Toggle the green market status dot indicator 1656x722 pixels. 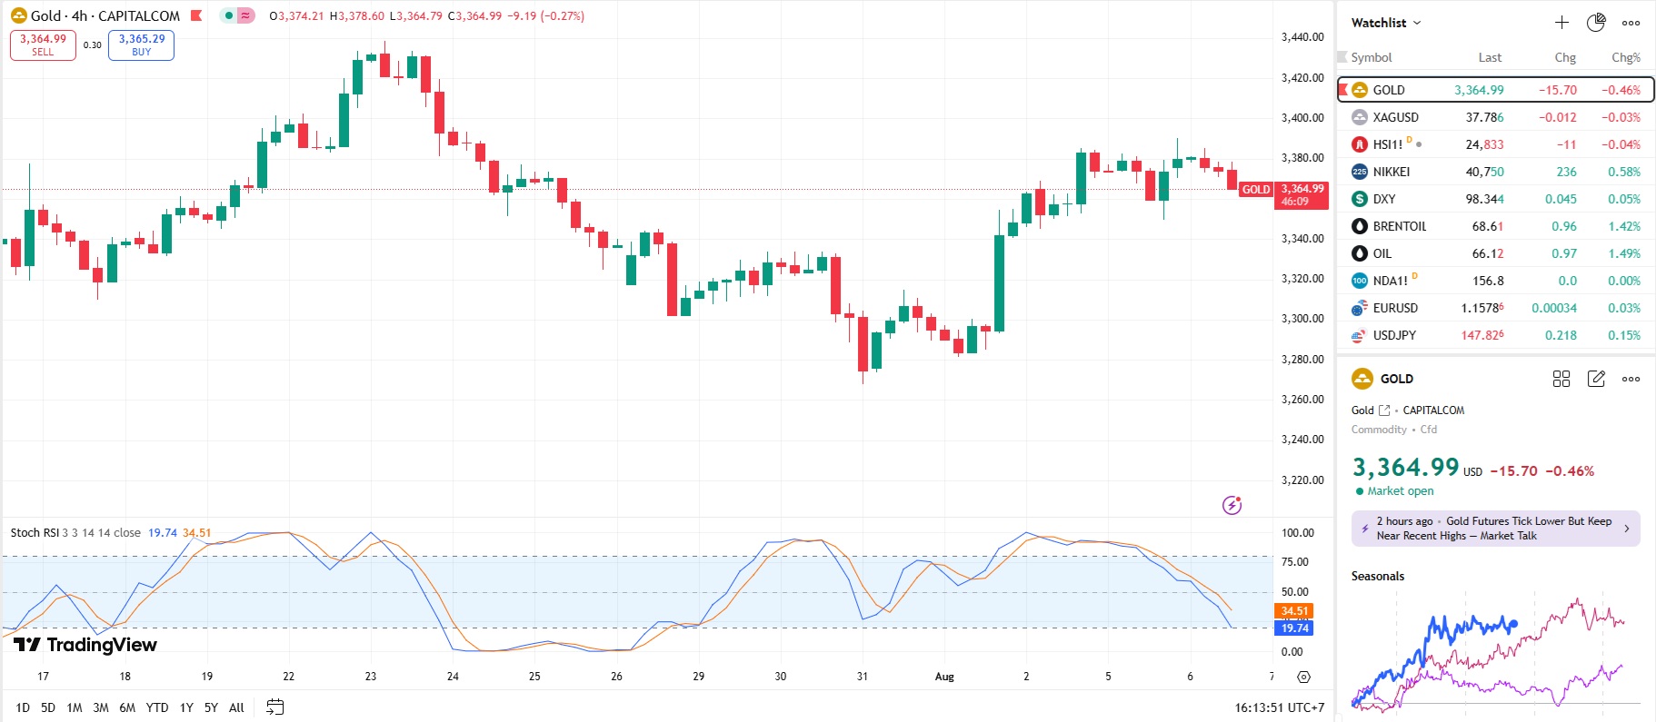click(x=229, y=15)
